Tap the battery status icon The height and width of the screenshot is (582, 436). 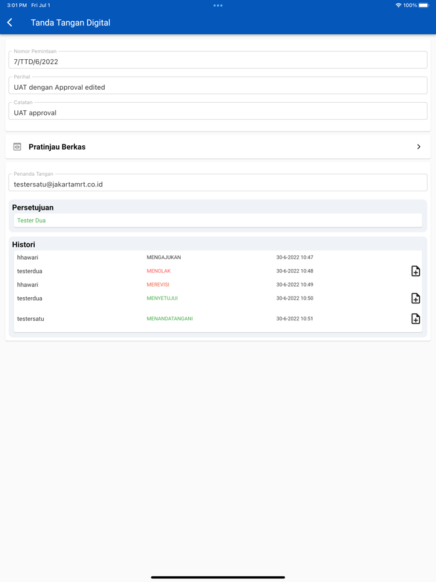point(424,6)
